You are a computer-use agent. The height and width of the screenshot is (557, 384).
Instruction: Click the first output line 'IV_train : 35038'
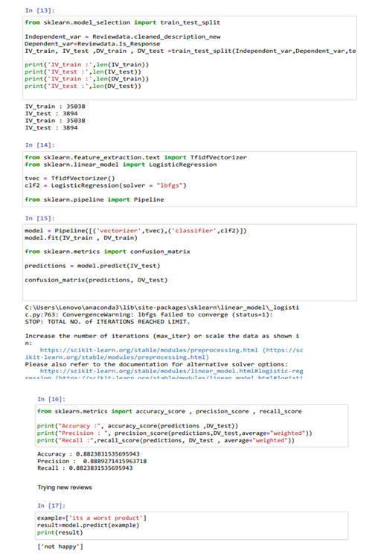[55, 106]
